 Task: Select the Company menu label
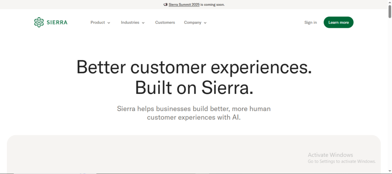(193, 23)
